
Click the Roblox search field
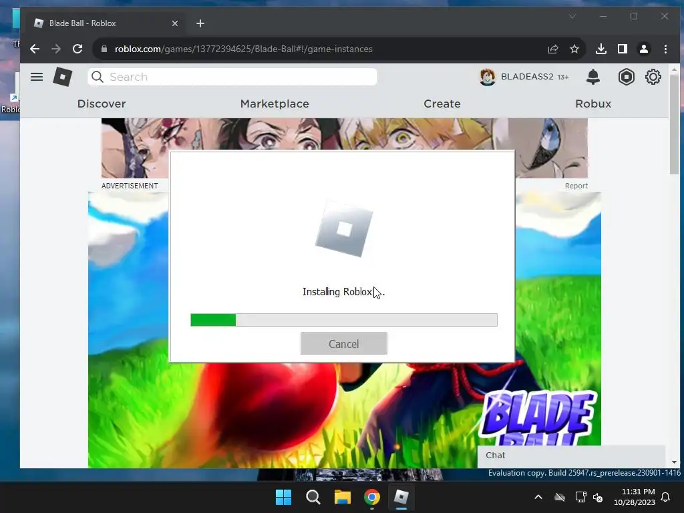[232, 77]
